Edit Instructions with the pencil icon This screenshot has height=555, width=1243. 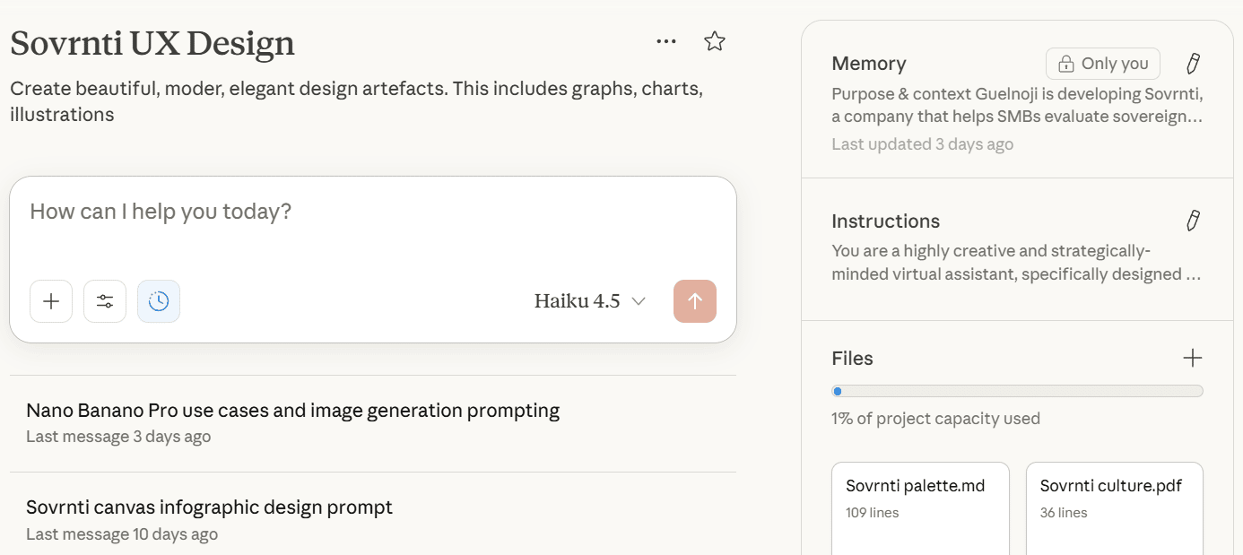point(1193,221)
